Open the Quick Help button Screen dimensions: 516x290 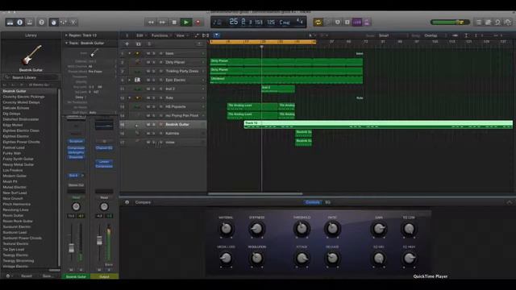(41, 23)
